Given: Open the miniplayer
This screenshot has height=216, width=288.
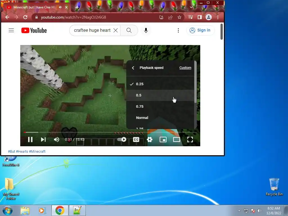Looking at the screenshot, I should click(x=163, y=139).
